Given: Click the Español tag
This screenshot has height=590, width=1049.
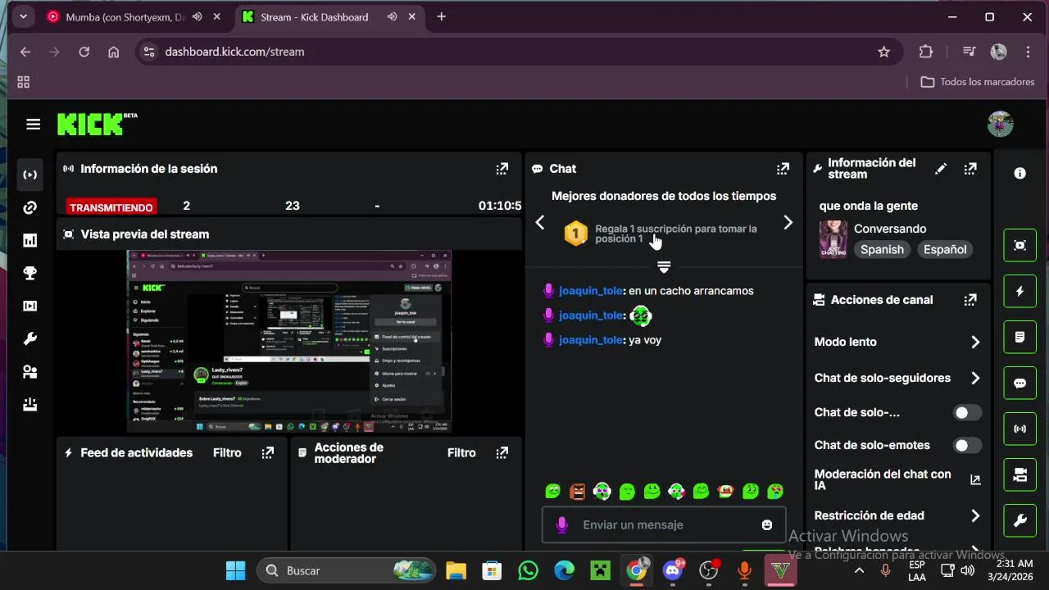Looking at the screenshot, I should coord(945,250).
